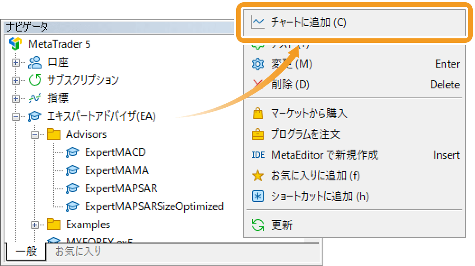The height and width of the screenshot is (266, 475).
Task: Choose 削除 (D) from context menu
Action: pyautogui.click(x=354, y=84)
